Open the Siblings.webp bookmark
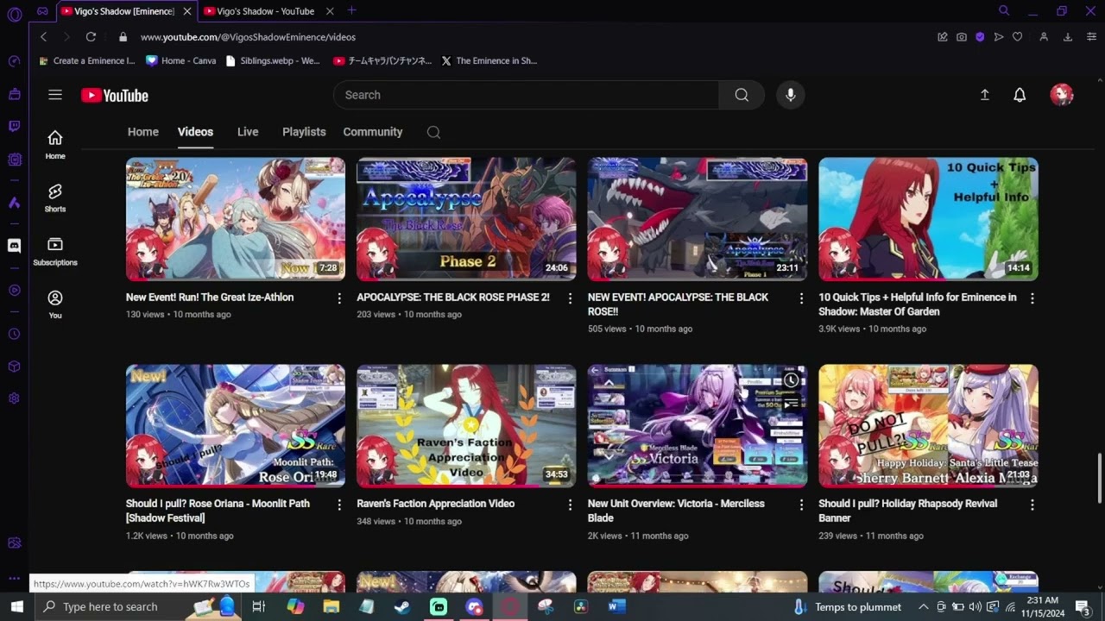1105x621 pixels. [x=273, y=61]
